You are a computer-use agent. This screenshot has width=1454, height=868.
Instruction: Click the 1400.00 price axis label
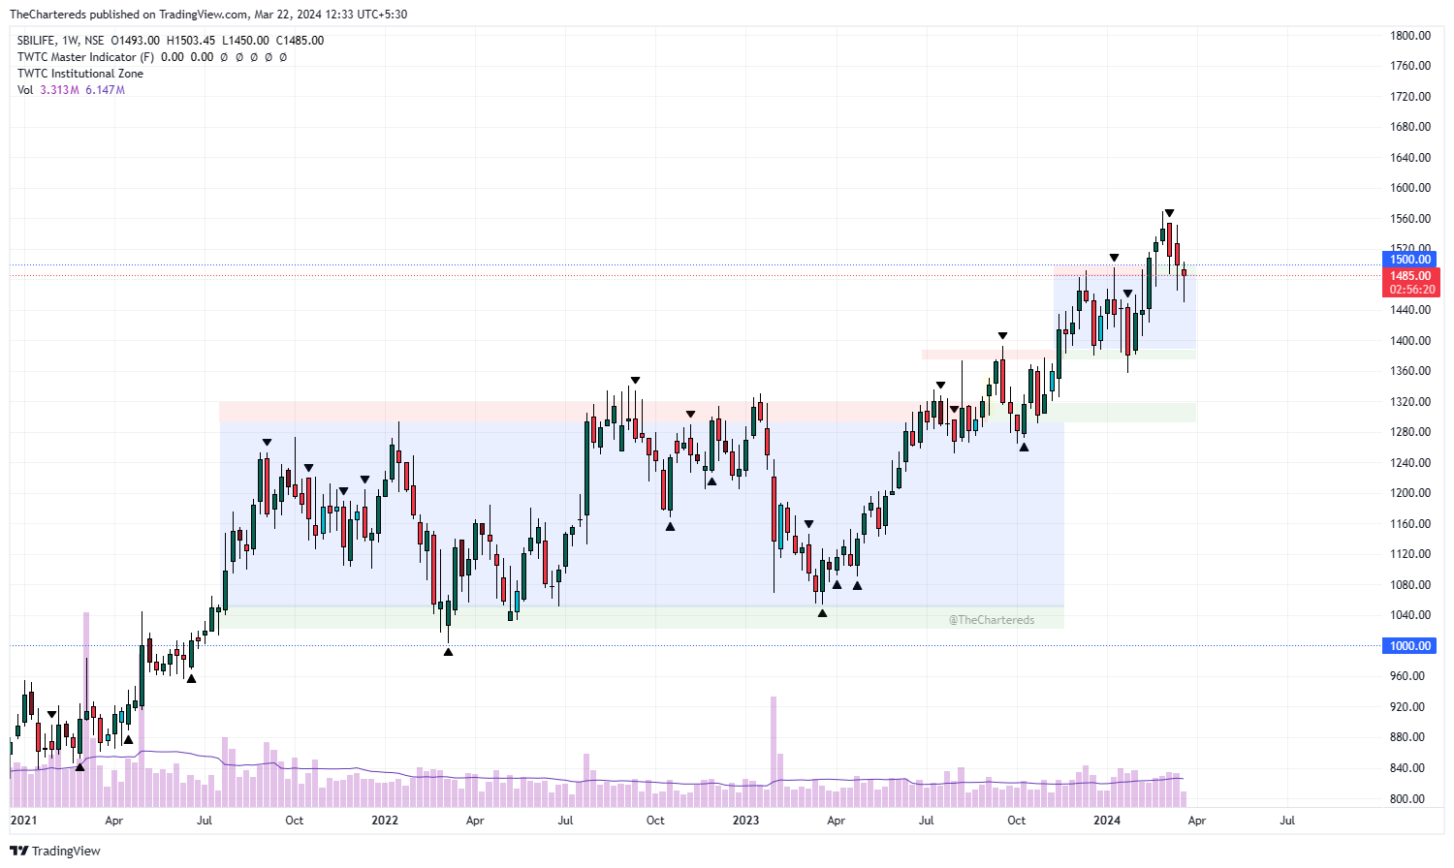[x=1410, y=341]
